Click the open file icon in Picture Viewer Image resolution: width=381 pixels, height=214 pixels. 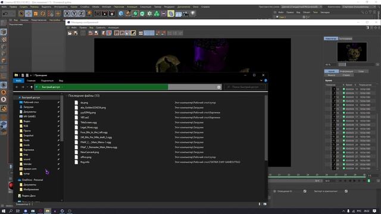coord(70,33)
